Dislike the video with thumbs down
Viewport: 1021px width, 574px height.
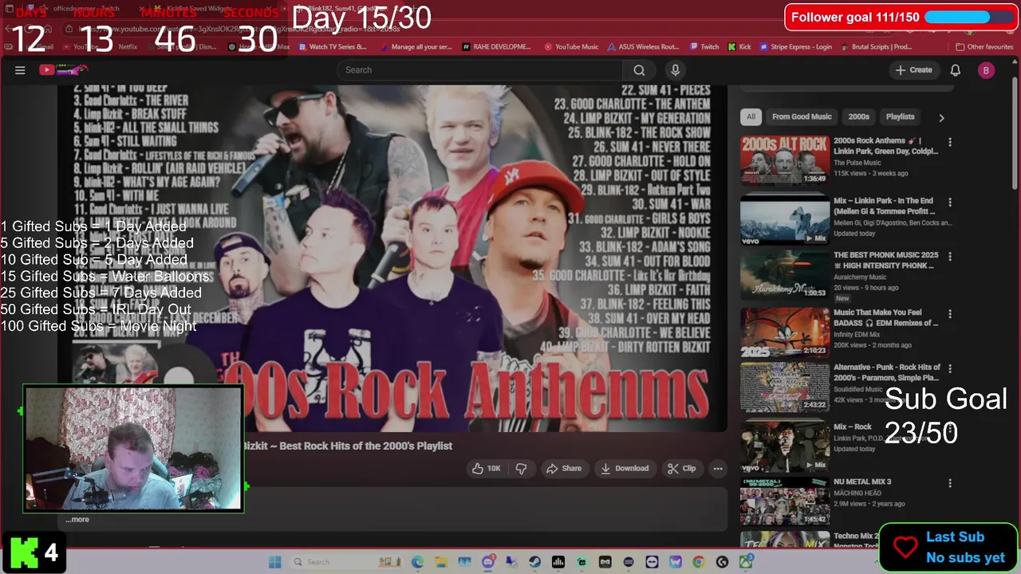(521, 468)
